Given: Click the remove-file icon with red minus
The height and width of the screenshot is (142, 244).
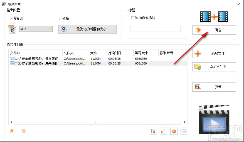Looking at the screenshot, I should (153, 131).
